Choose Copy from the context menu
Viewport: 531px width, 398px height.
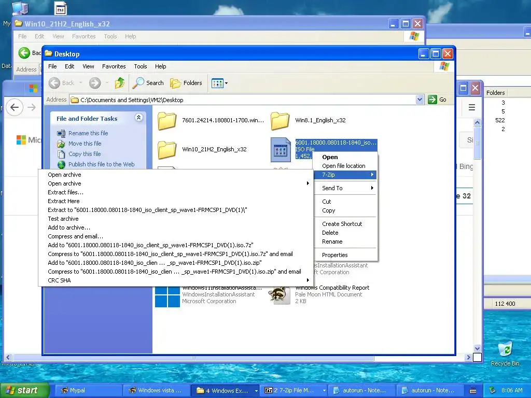(x=345, y=210)
